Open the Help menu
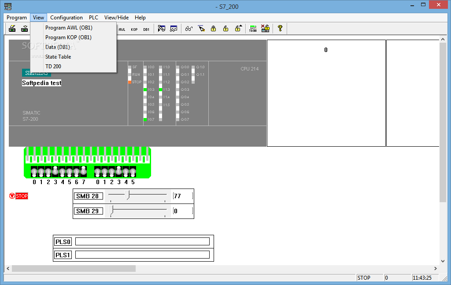 [140, 18]
